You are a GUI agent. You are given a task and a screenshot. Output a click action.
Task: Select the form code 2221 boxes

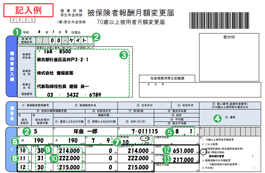coord(23,20)
